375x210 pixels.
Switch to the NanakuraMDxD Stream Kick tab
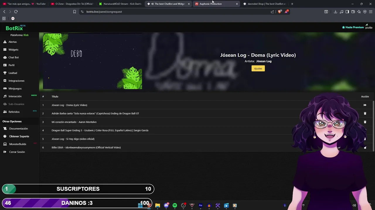tap(120, 4)
